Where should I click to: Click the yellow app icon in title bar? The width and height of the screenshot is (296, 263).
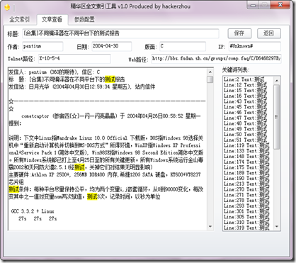coord(7,8)
